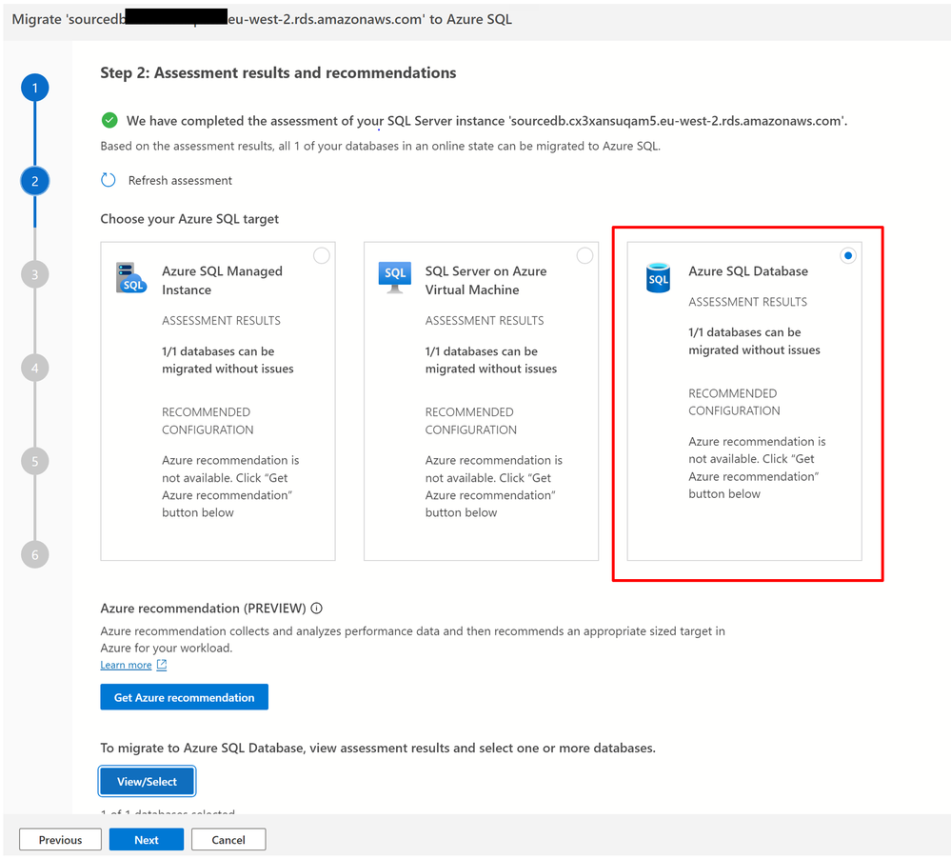This screenshot has height=859, width=951.
Task: Click the Azure SQL Database cylinder icon
Action: coord(658,278)
